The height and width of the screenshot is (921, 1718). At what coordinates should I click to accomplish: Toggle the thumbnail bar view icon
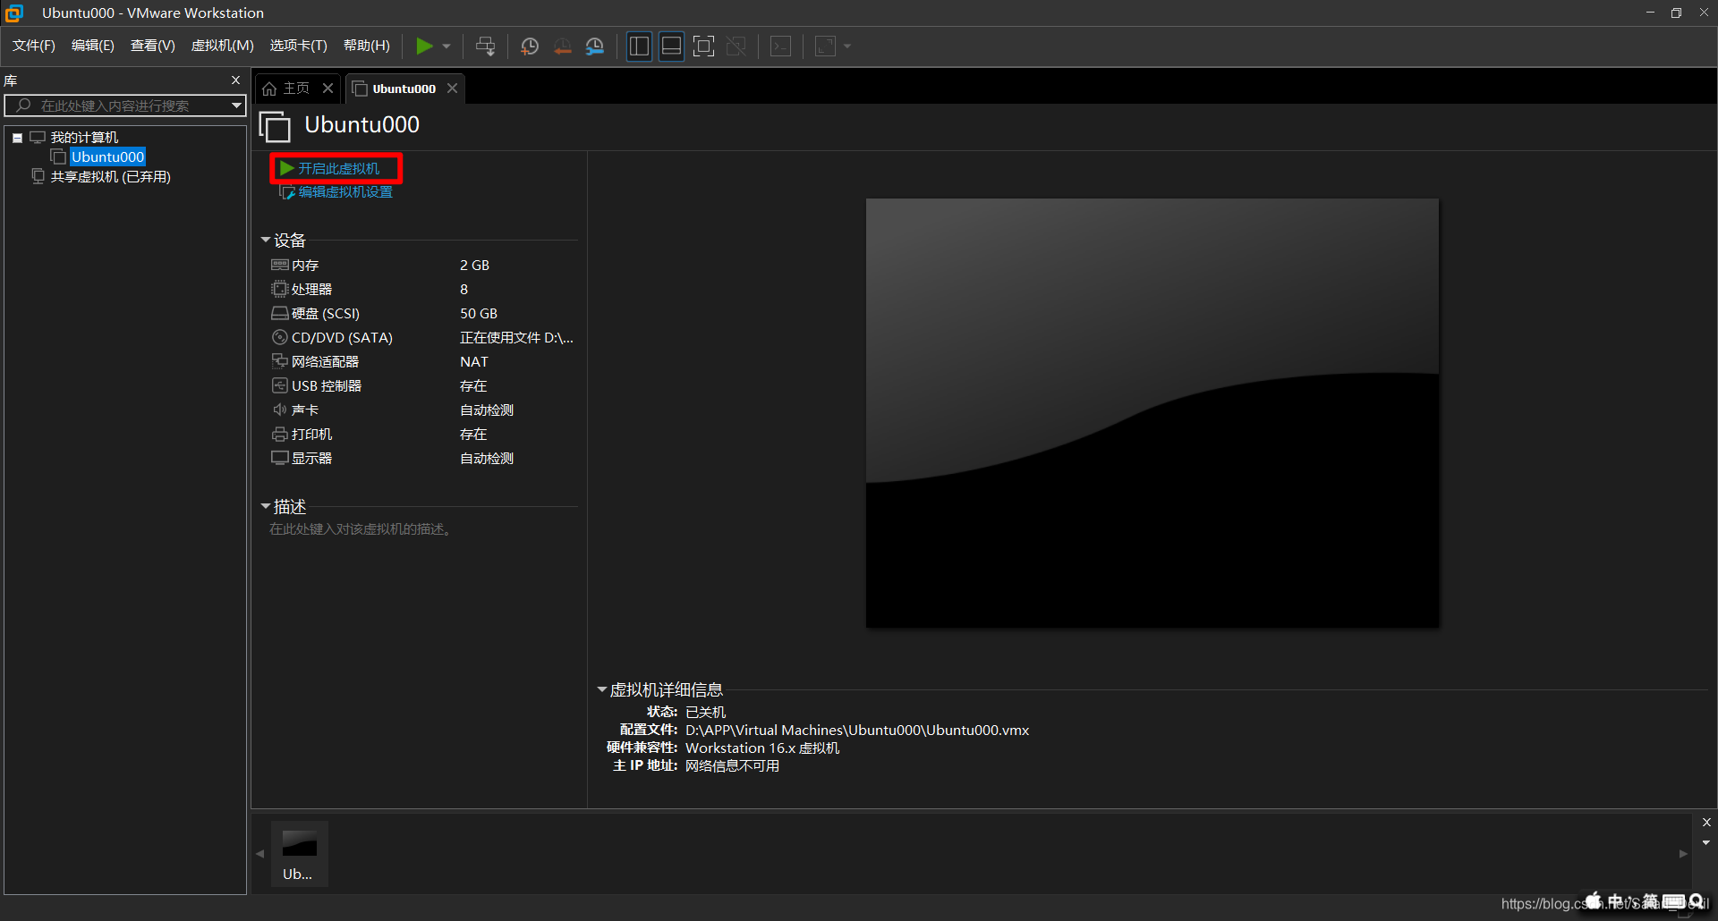pos(671,46)
